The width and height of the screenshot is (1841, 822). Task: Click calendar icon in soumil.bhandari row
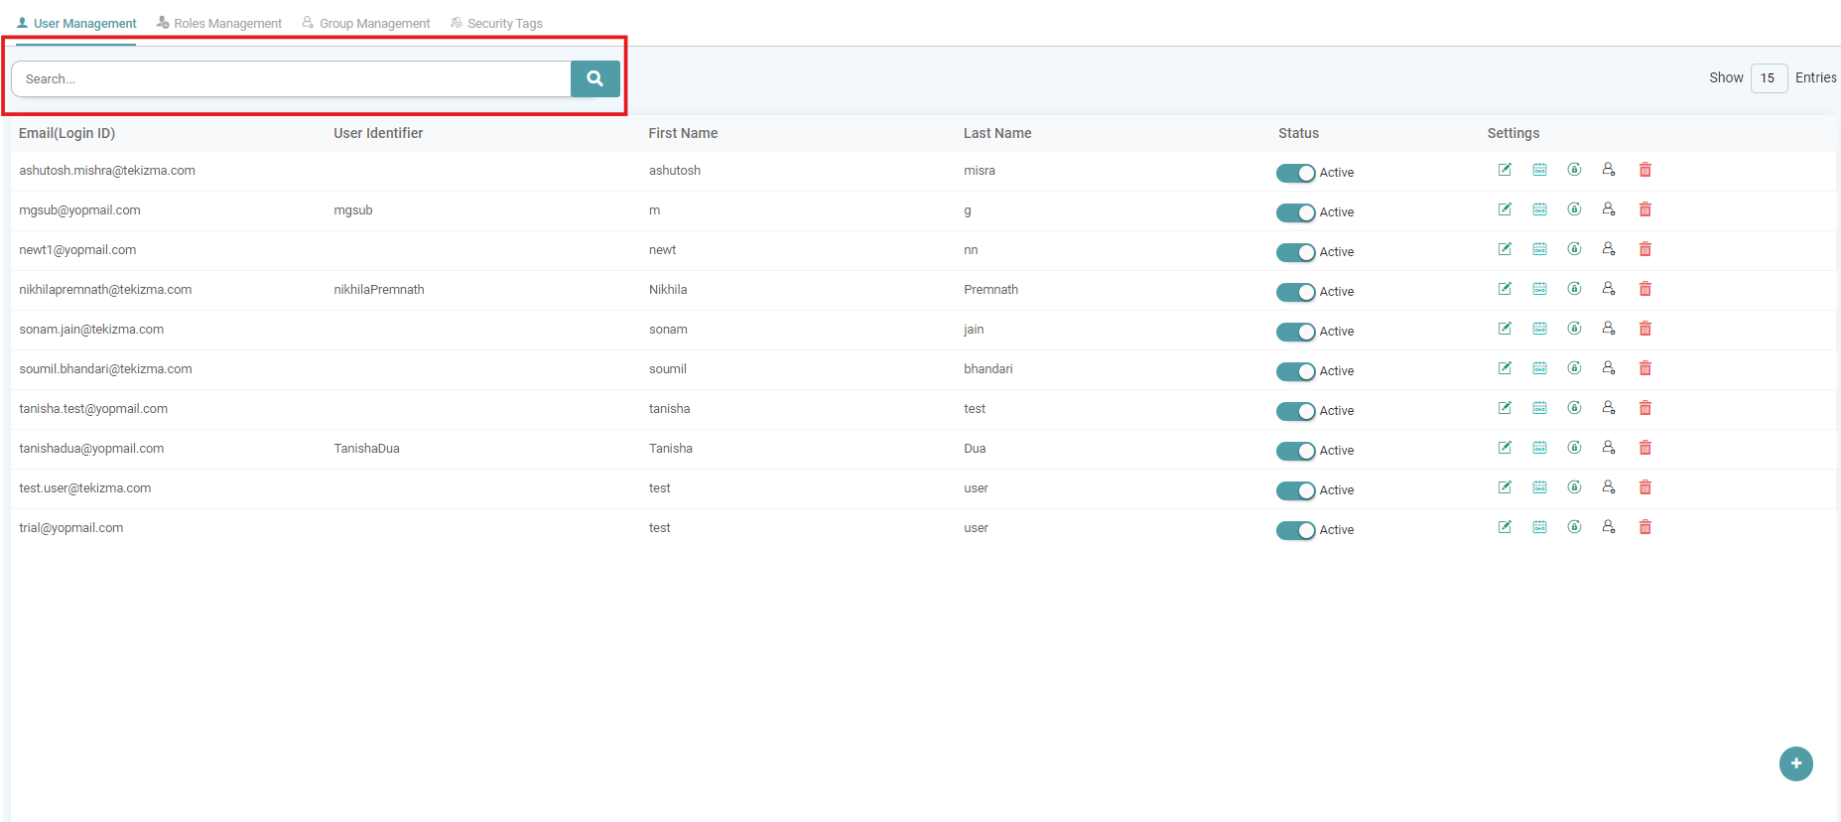click(1539, 368)
